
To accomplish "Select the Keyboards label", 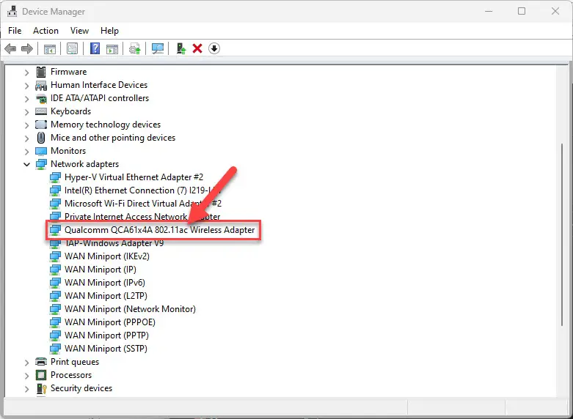I will (71, 111).
